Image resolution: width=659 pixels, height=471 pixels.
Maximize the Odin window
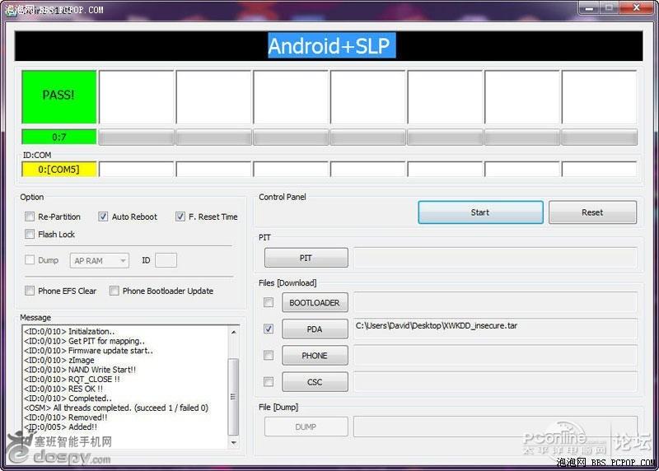click(x=609, y=8)
